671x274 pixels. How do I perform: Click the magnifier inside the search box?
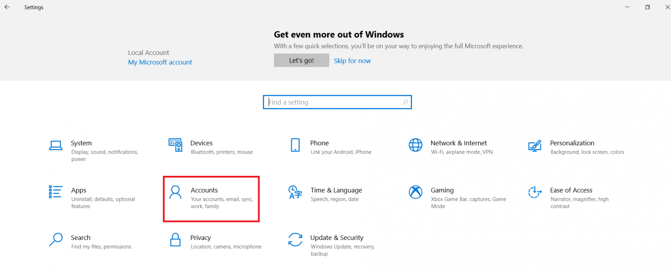click(405, 102)
